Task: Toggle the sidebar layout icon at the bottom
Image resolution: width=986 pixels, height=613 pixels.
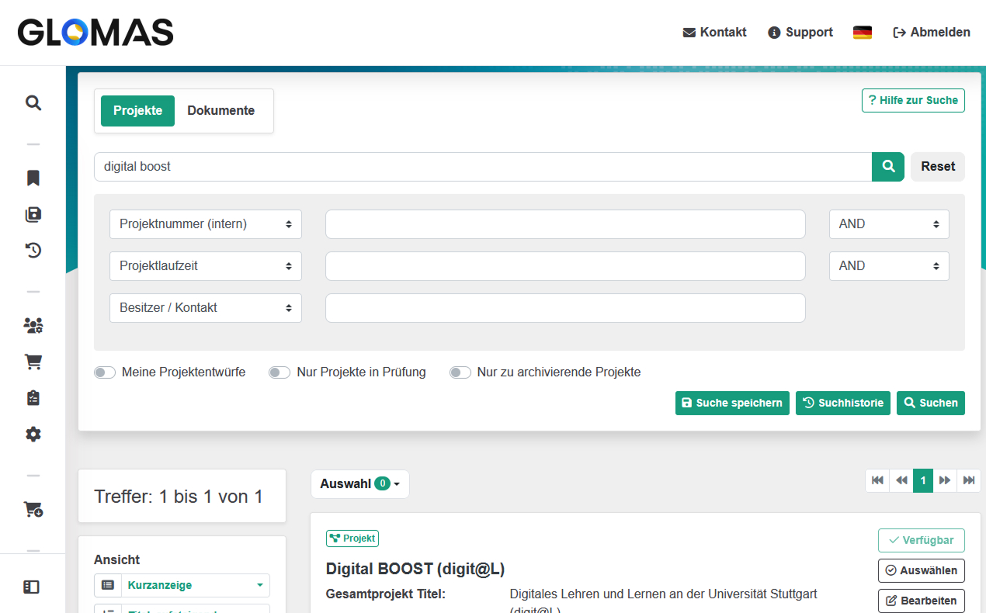Action: [31, 587]
